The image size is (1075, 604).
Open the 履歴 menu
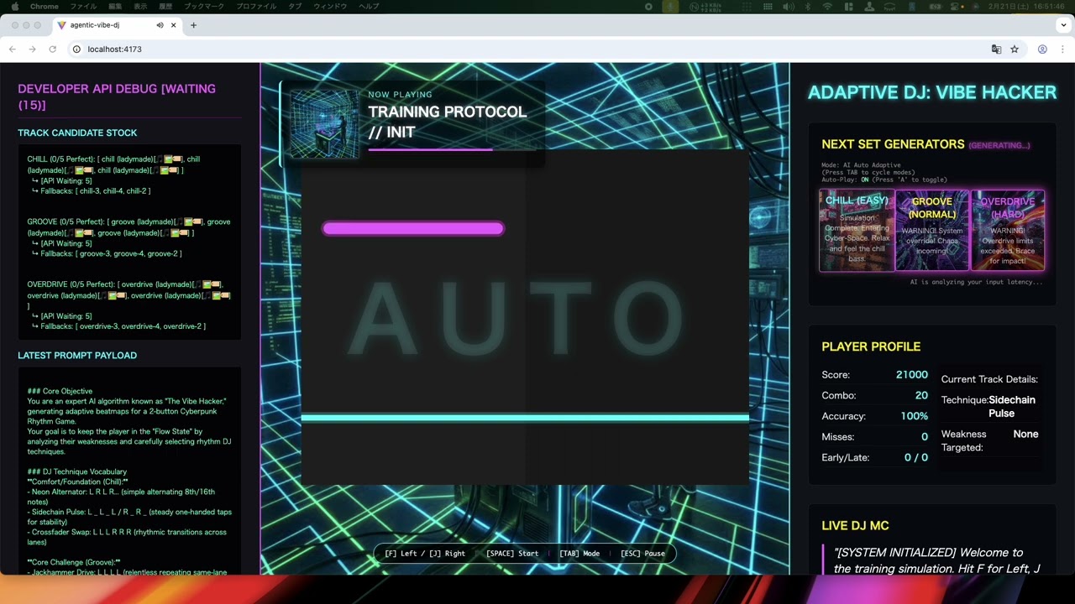pos(165,6)
